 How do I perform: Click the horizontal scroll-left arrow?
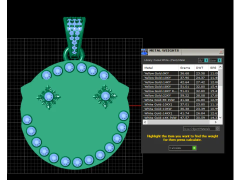145,122
